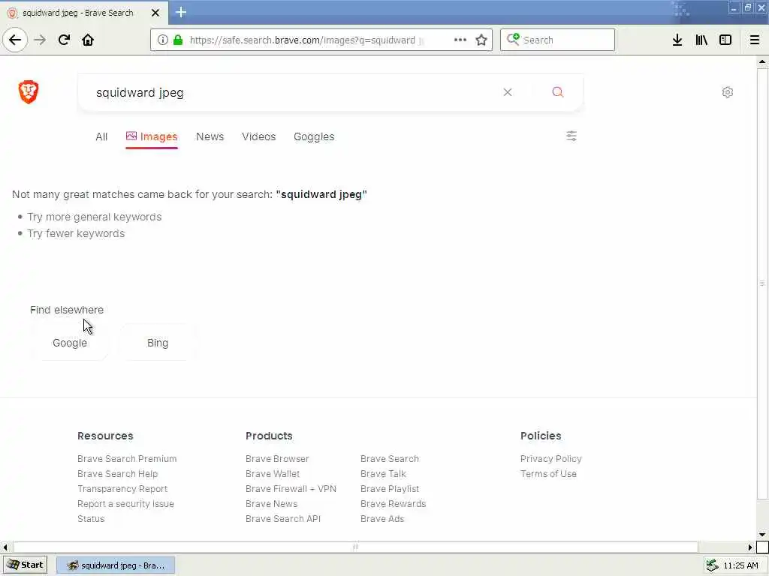Open Brave Firewall + VPN link
The height and width of the screenshot is (576, 769).
click(291, 489)
